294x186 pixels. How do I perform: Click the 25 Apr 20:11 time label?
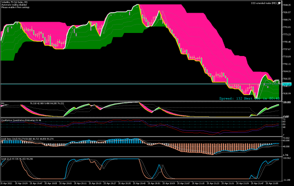(80, 183)
